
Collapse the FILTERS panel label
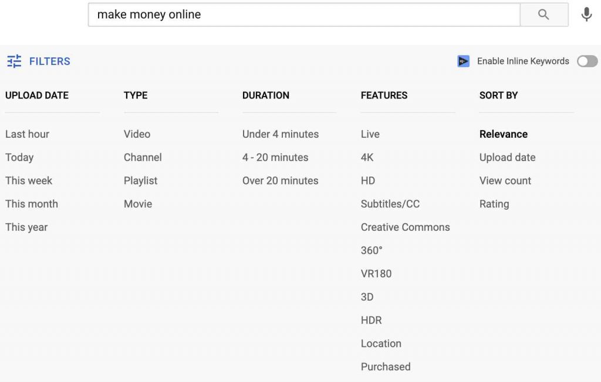(50, 62)
